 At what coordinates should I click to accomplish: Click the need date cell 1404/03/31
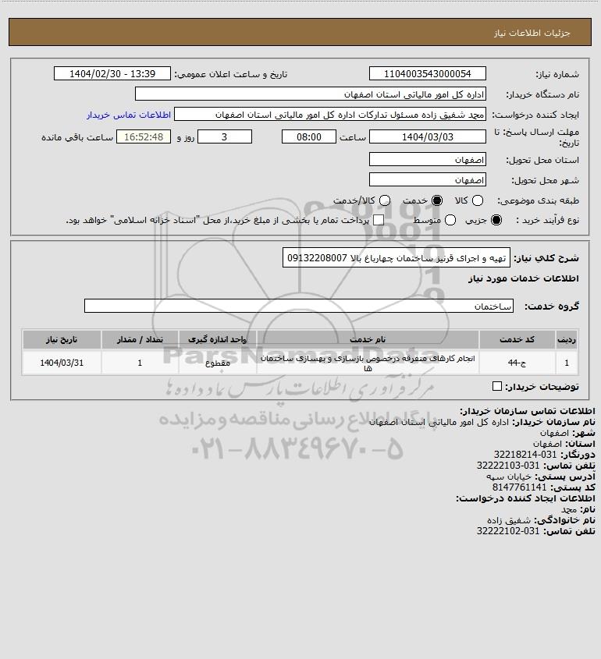point(62,363)
